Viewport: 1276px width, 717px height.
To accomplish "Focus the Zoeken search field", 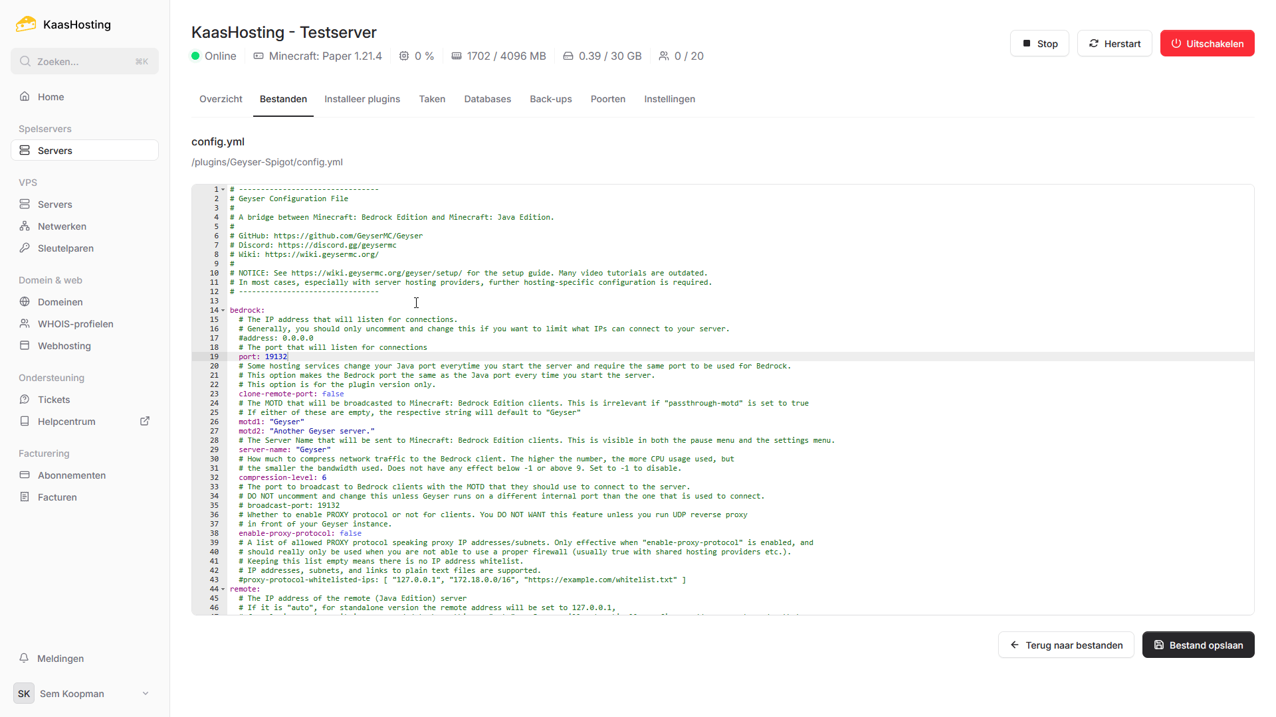I will 84,62.
